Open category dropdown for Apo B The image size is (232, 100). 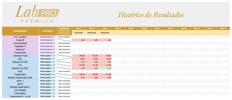click(x=47, y=84)
